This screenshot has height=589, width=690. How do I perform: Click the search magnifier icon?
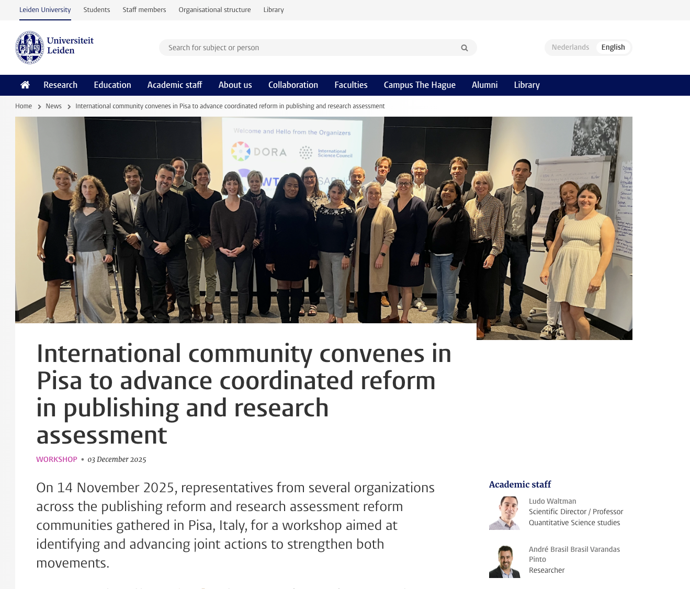[464, 48]
